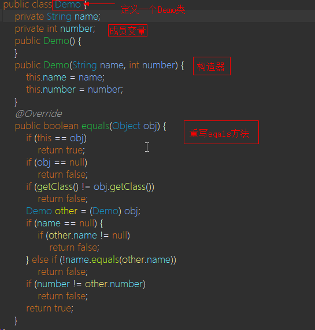Click the 'String name' constructor parameter

98,65
